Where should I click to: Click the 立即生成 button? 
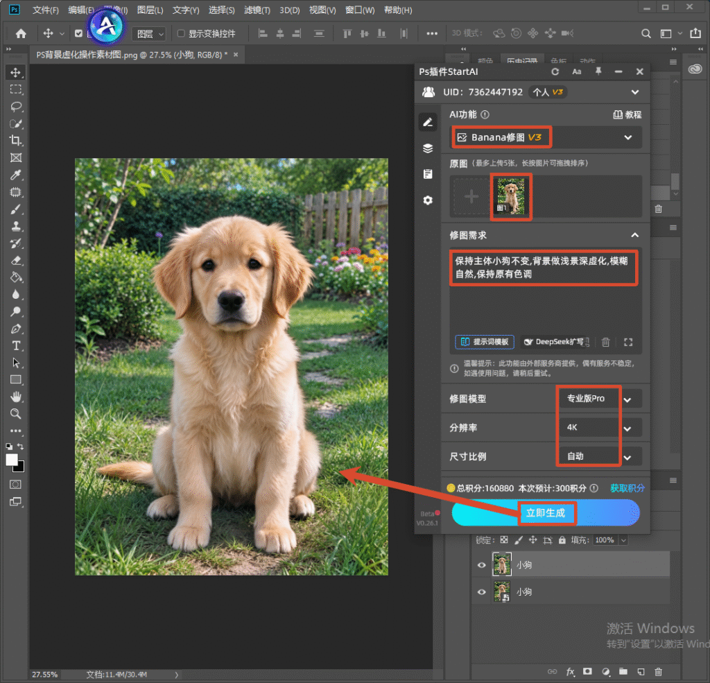546,512
